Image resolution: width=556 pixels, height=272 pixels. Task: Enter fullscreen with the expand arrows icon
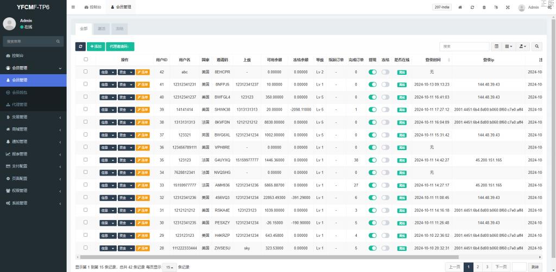point(508,7)
